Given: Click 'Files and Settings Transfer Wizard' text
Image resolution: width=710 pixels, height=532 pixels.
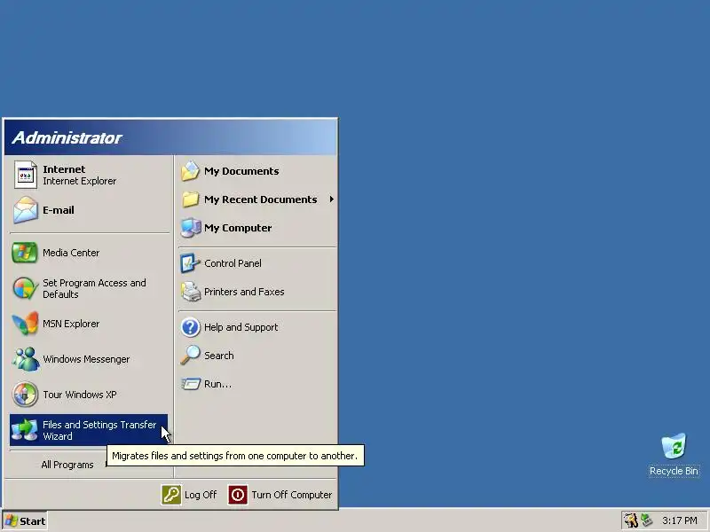Looking at the screenshot, I should pos(99,430).
